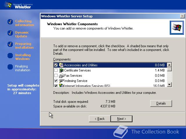Click the 8.0 MB size value
Viewport: 186px width, 139px height.
[160, 65]
